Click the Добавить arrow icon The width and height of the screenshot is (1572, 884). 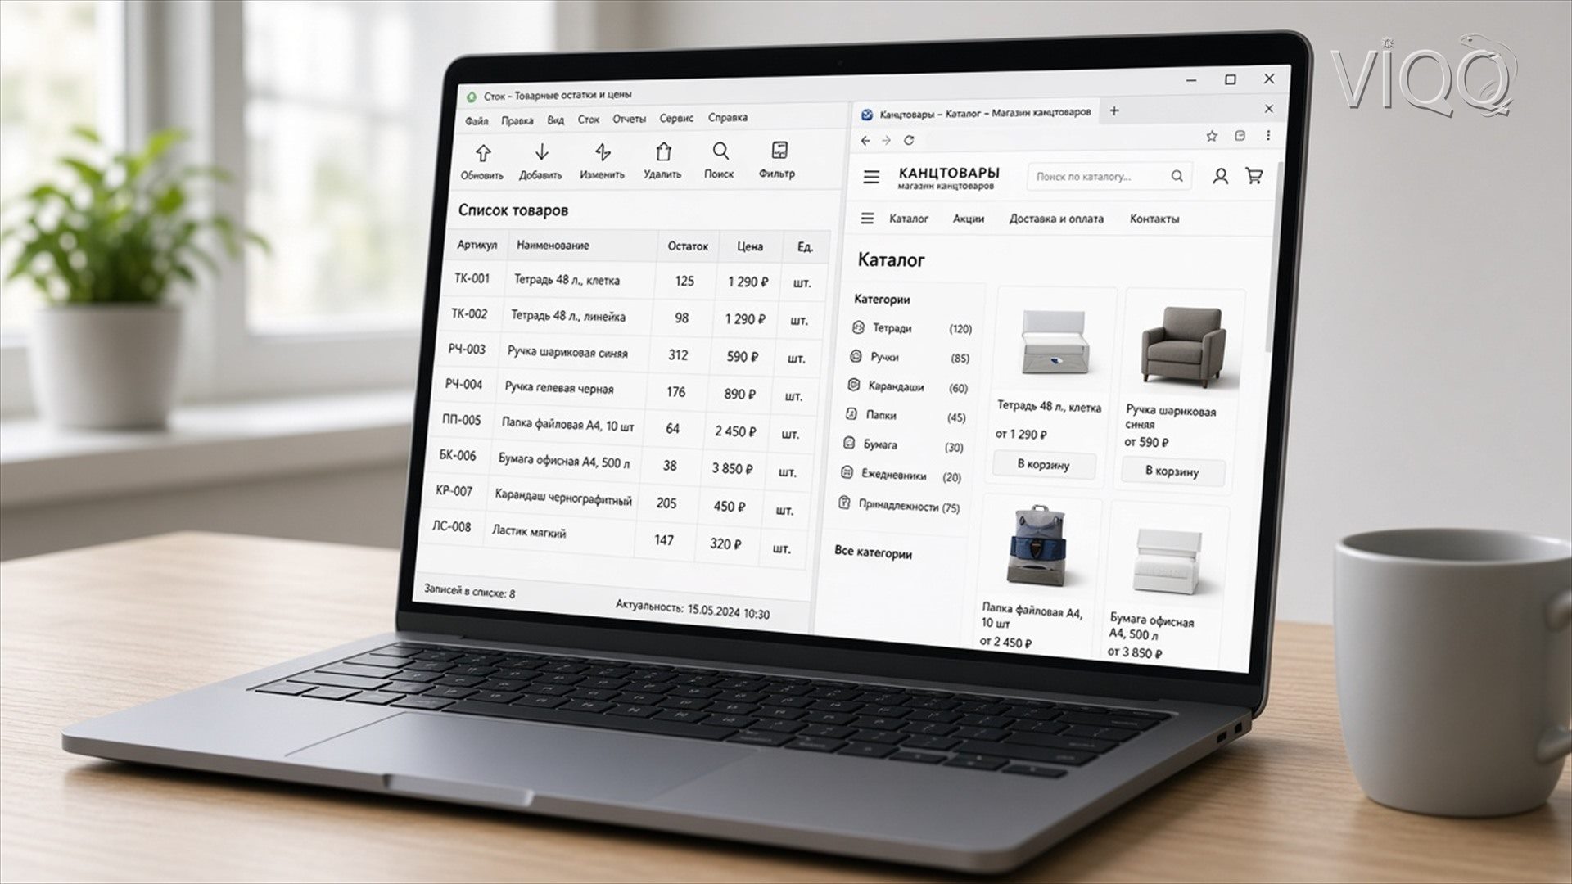coord(541,152)
